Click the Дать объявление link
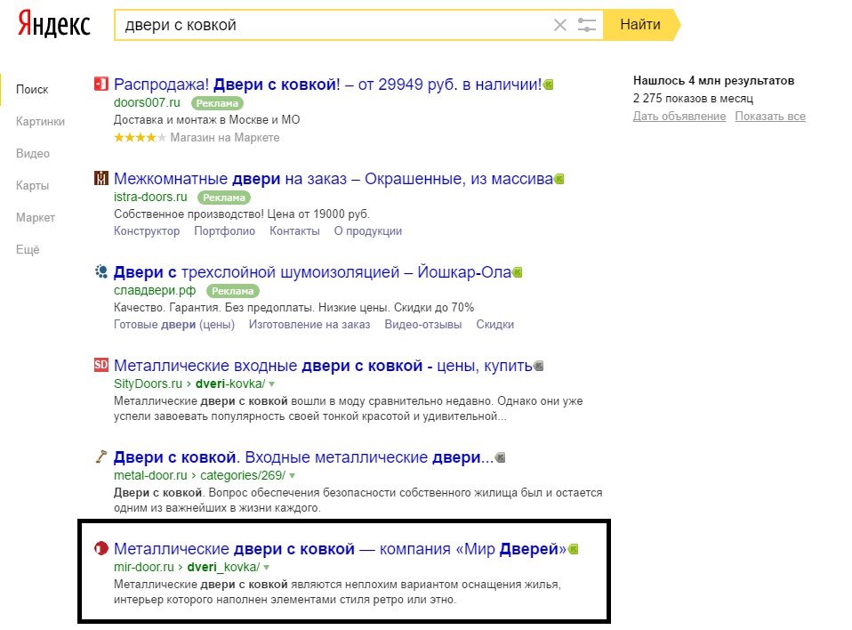The height and width of the screenshot is (630, 852). coord(679,116)
